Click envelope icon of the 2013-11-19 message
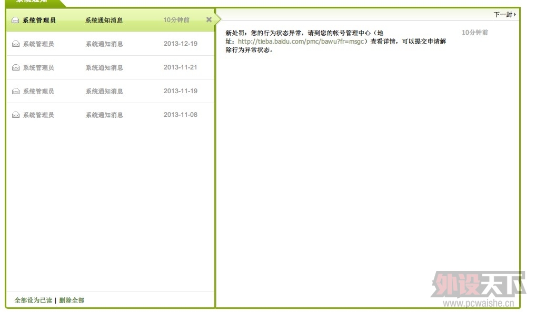This screenshot has width=536, height=321. click(x=16, y=91)
